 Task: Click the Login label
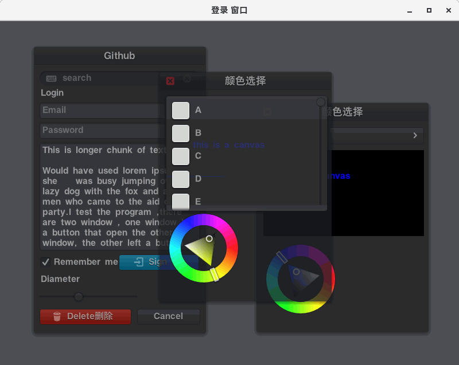pos(52,93)
